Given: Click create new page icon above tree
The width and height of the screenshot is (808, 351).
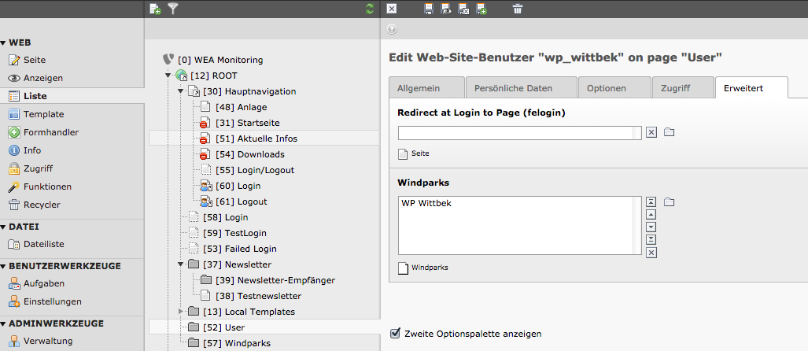Looking at the screenshot, I should [155, 9].
